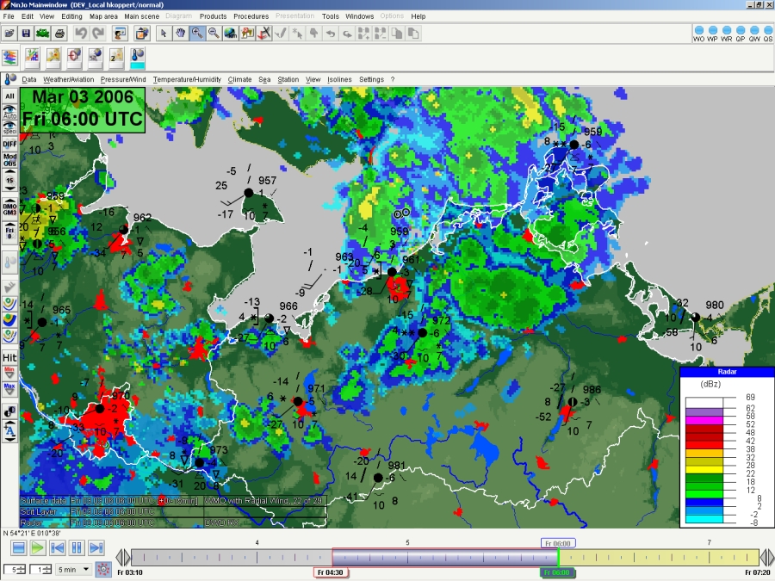Click the open file toolbar icon
The width and height of the screenshot is (775, 581).
tap(9, 34)
